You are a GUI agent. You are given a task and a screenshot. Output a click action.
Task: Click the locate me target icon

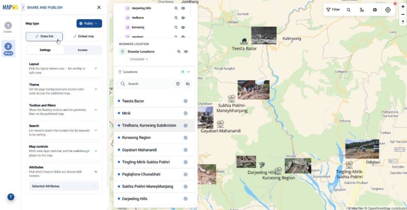[388, 10]
